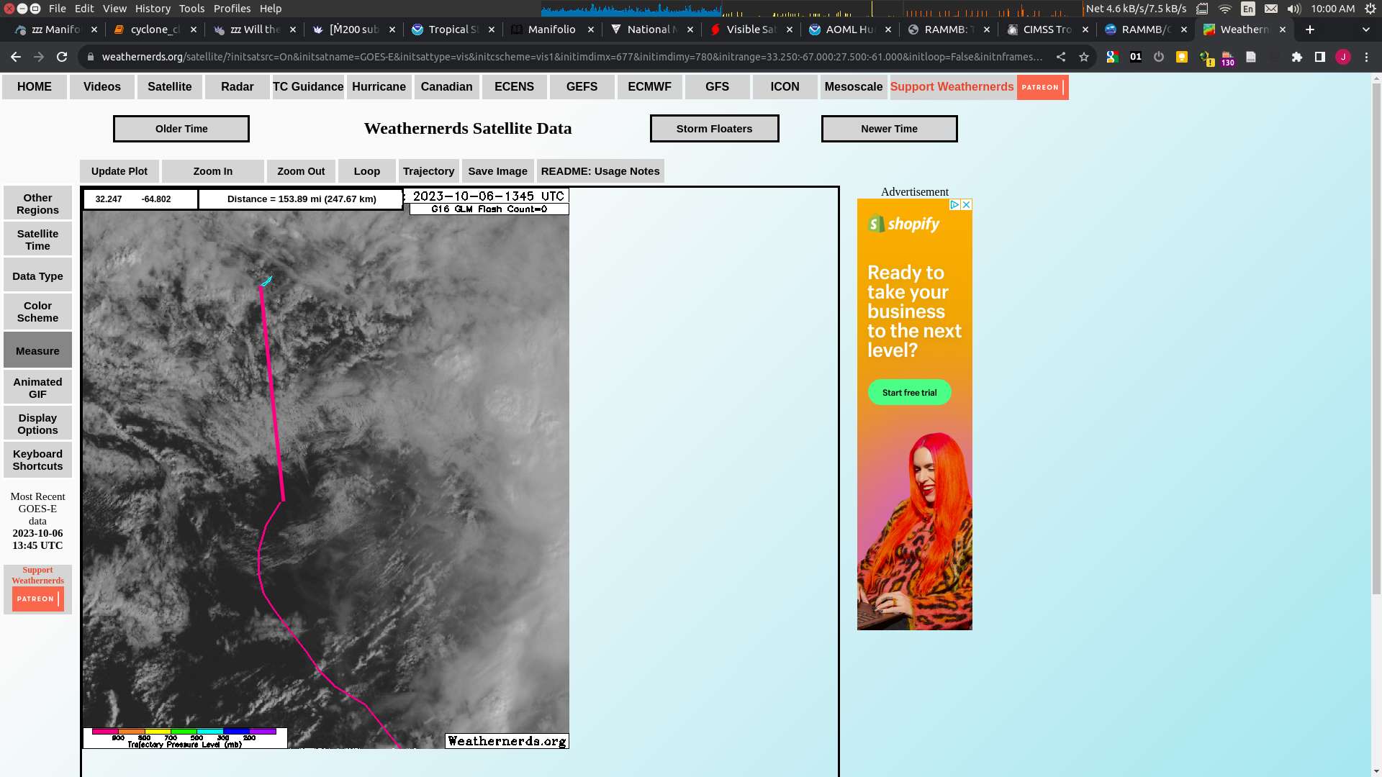Close the shopify advertisement with X

pos(967,205)
